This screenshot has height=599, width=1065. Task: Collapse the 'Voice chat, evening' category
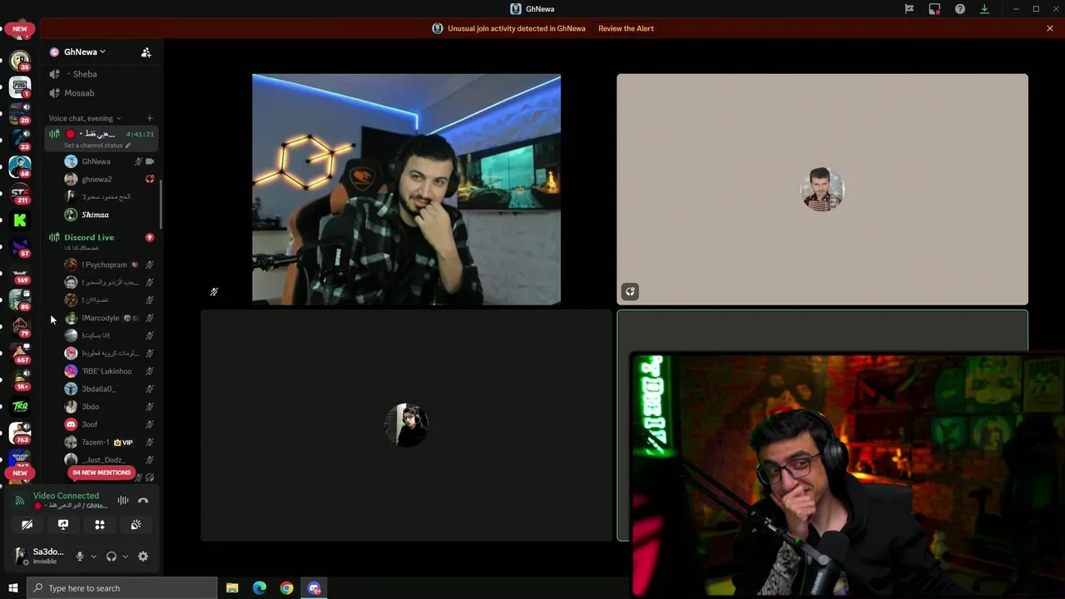pyautogui.click(x=84, y=118)
